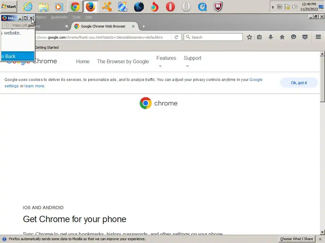
Task: Launch Waterfox dark blue taskbar icon
Action: (x=139, y=7)
